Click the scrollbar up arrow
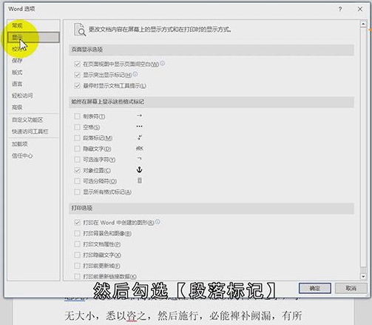The width and height of the screenshot is (372, 325). tap(363, 24)
